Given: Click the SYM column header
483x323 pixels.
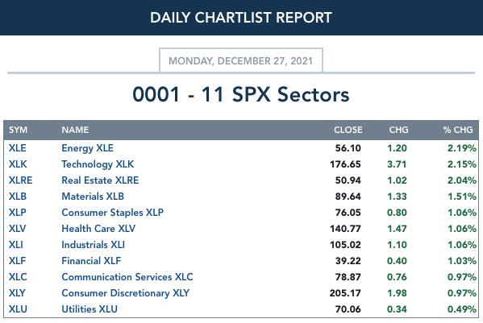Looking at the screenshot, I should [x=18, y=130].
